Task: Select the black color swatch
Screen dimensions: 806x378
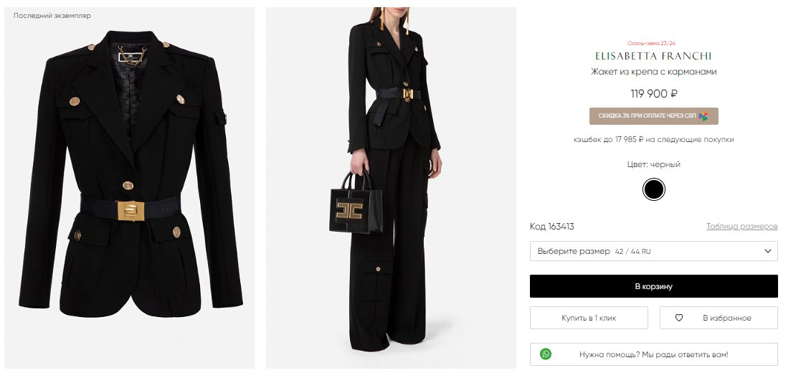Action: [653, 190]
